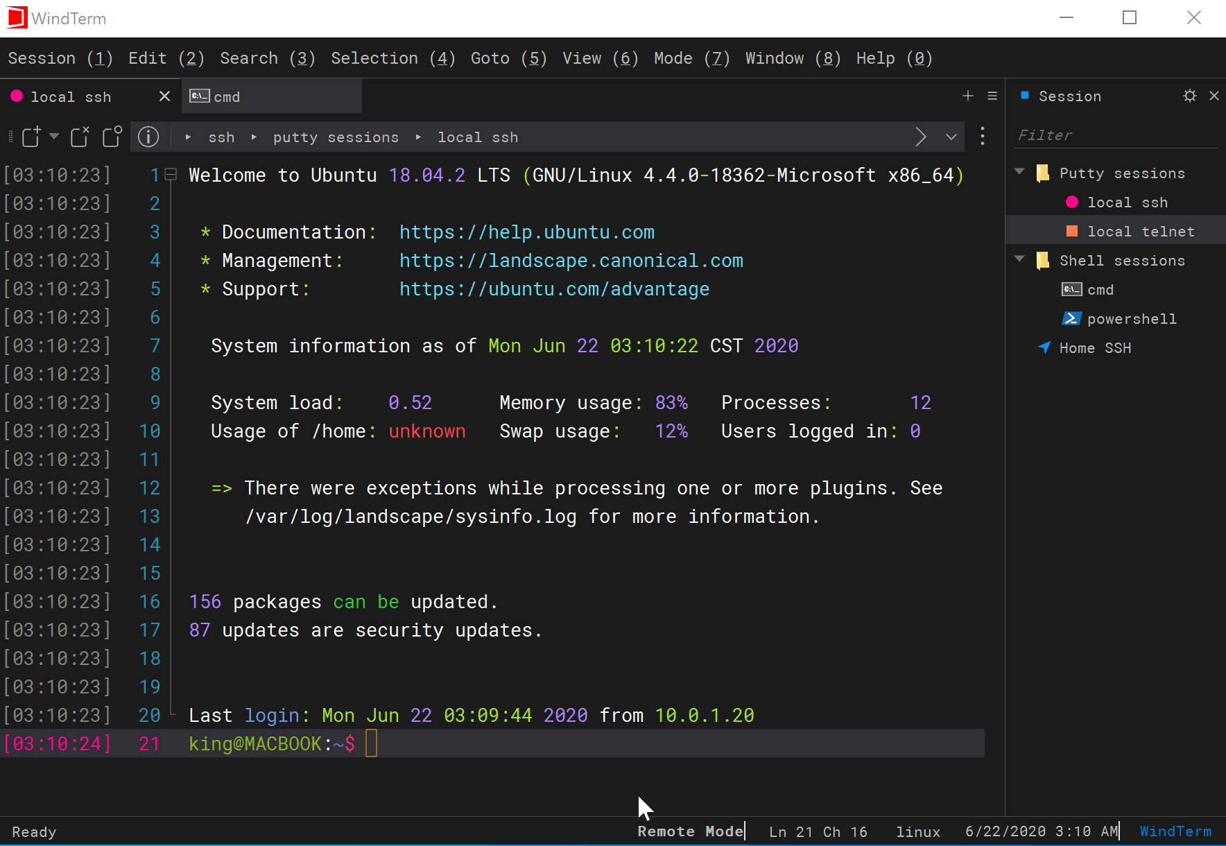Viewport: 1226px width, 846px height.
Task: Click the Home SSH arrow icon
Action: tap(1044, 347)
